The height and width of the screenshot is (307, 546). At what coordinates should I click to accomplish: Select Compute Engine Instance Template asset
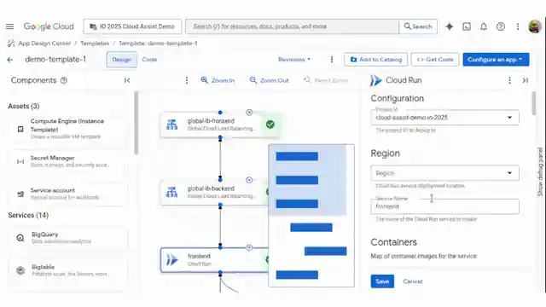(x=68, y=129)
